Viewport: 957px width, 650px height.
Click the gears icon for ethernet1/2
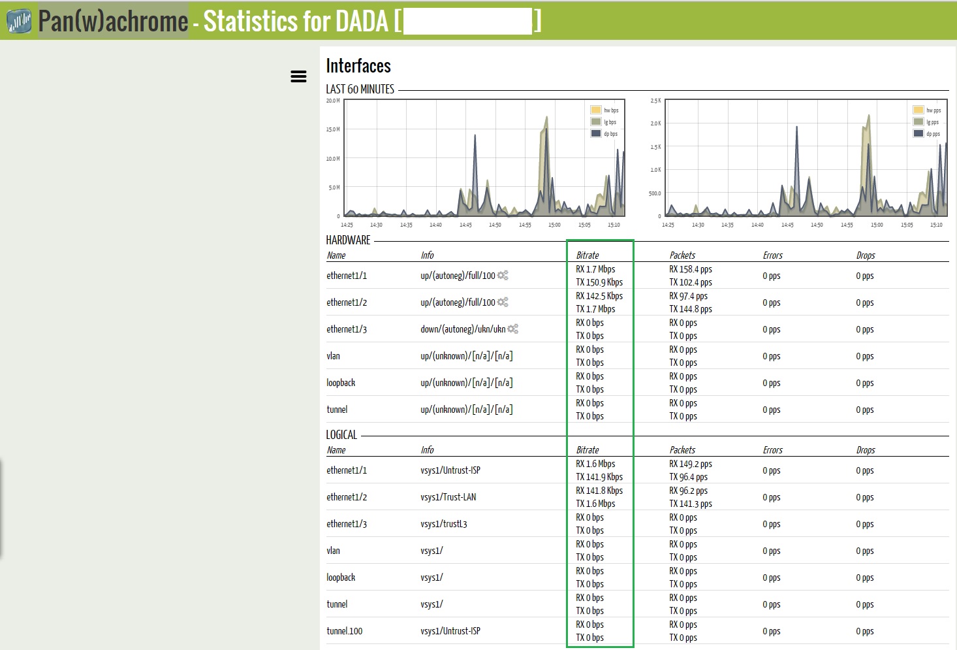click(503, 302)
